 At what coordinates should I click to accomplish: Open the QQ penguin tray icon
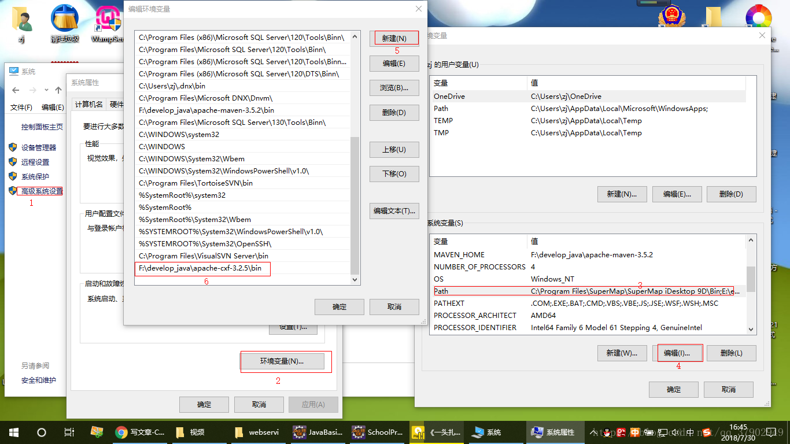tap(608, 432)
